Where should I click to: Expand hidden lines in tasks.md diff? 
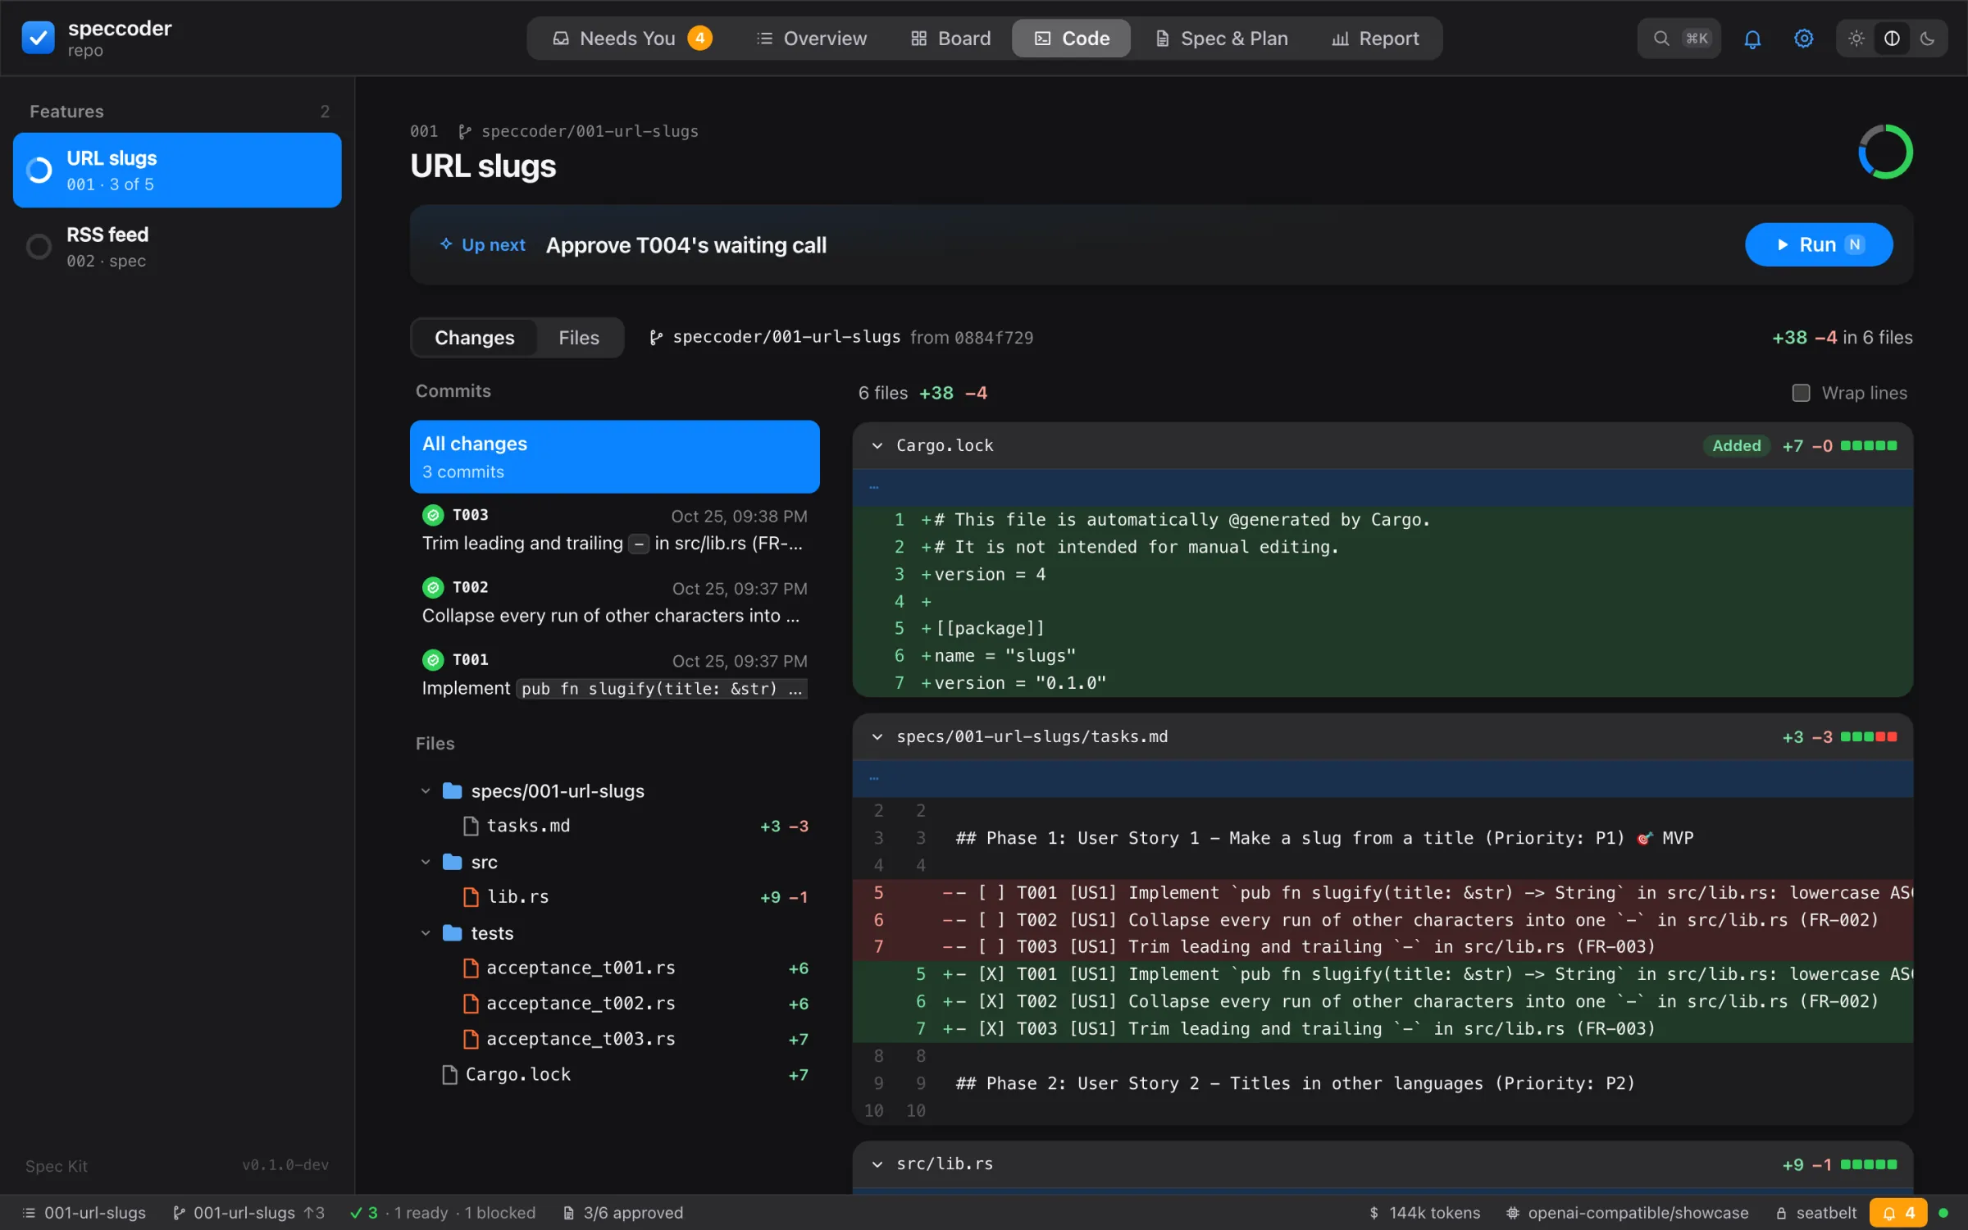[x=874, y=778]
